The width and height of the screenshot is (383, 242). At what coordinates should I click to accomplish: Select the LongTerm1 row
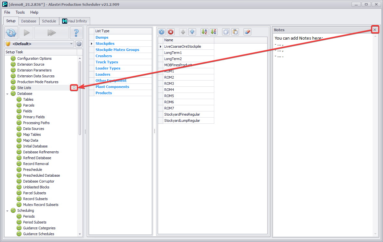click(x=188, y=53)
